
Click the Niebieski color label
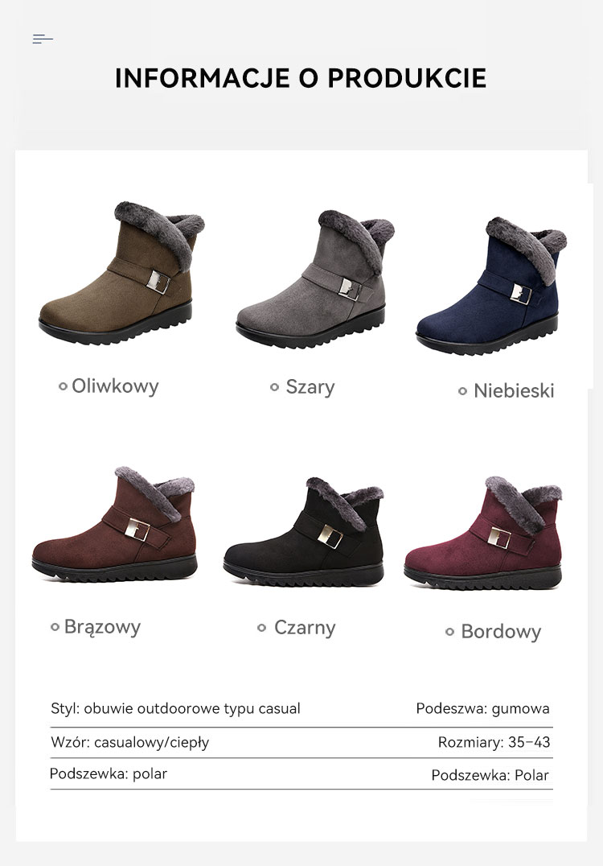[x=514, y=390]
